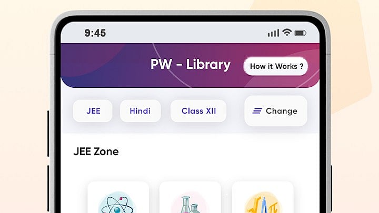
Task: Click the filter lines icon beside Change
Action: (x=257, y=111)
